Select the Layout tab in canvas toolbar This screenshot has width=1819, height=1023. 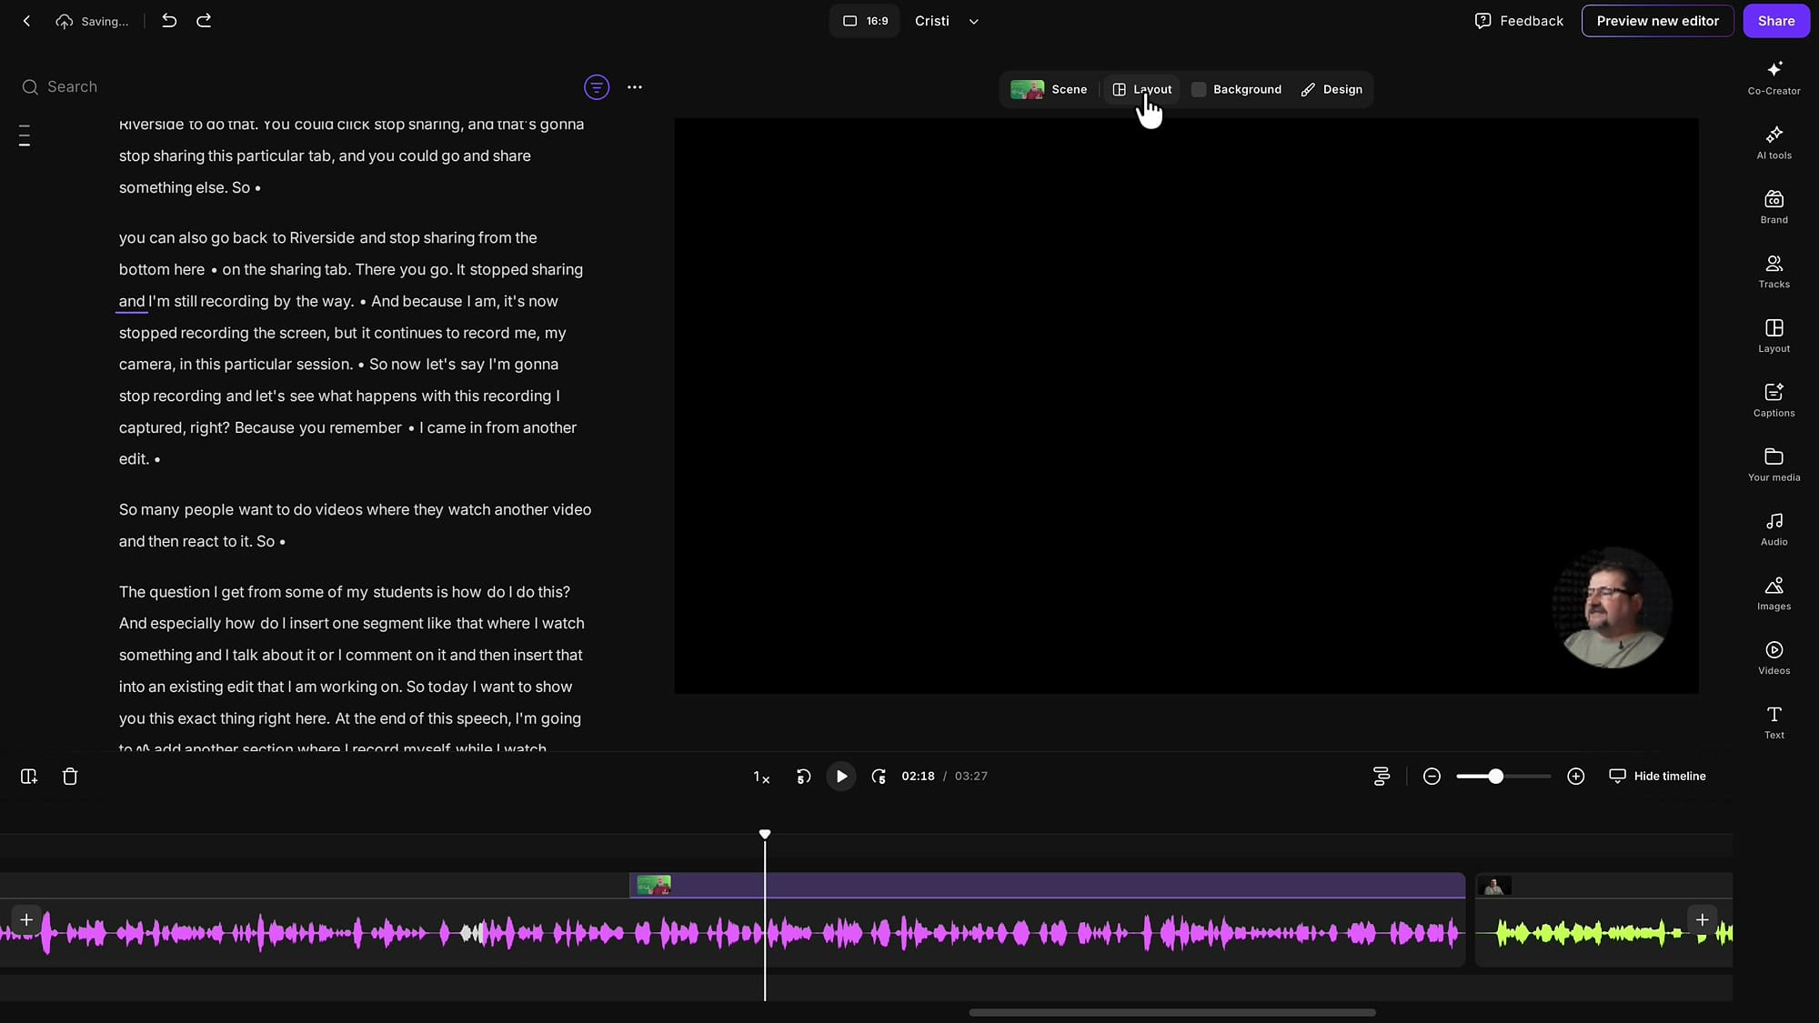[x=1142, y=89]
